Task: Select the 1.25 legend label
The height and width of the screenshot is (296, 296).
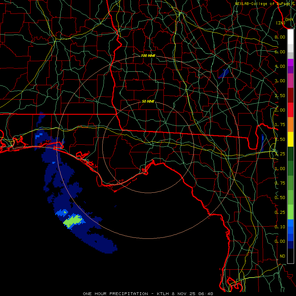Action: pos(280,154)
